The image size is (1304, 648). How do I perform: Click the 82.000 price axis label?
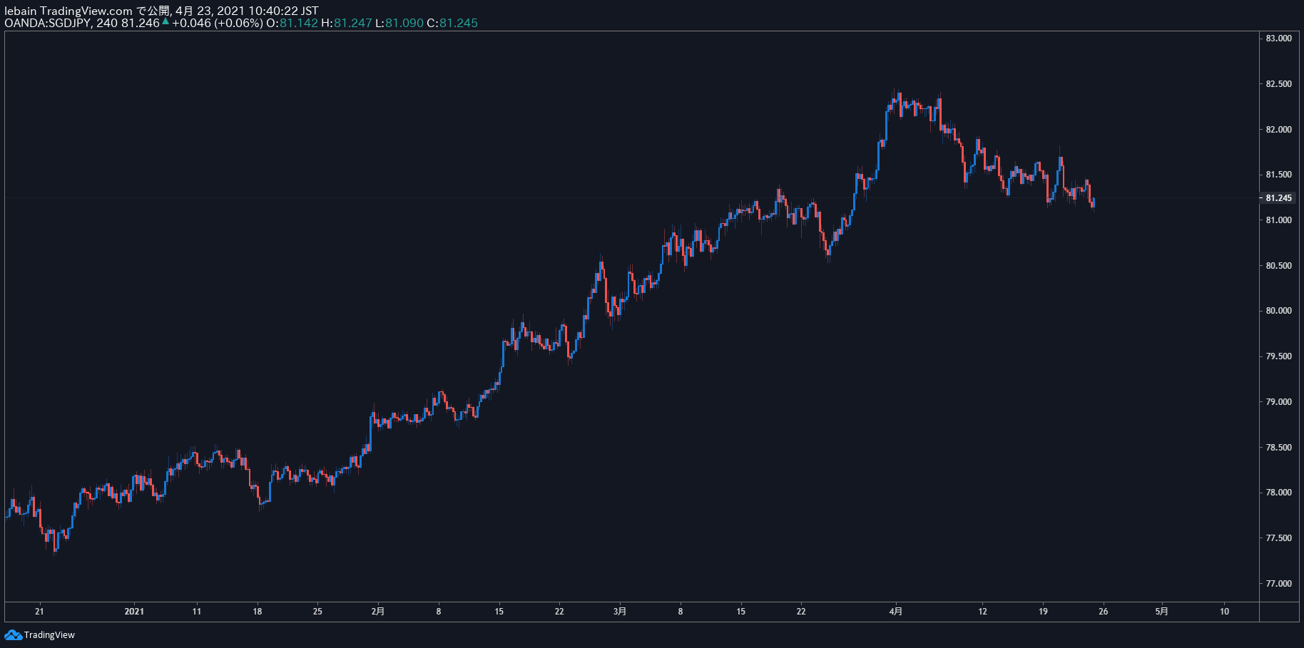point(1278,130)
